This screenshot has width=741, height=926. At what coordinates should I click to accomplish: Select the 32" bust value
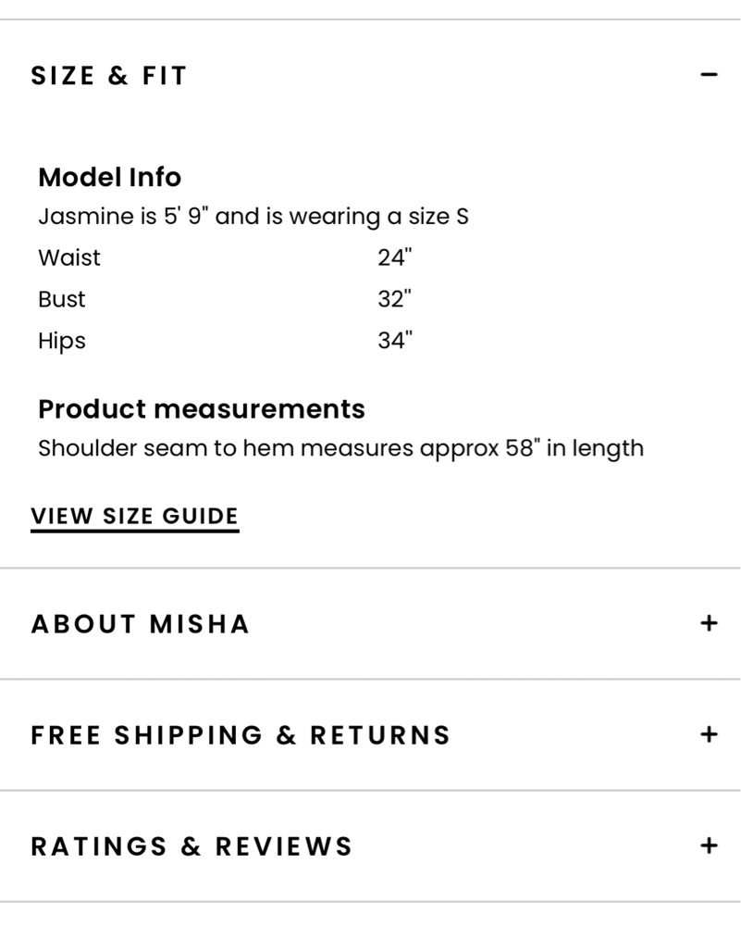pos(395,299)
